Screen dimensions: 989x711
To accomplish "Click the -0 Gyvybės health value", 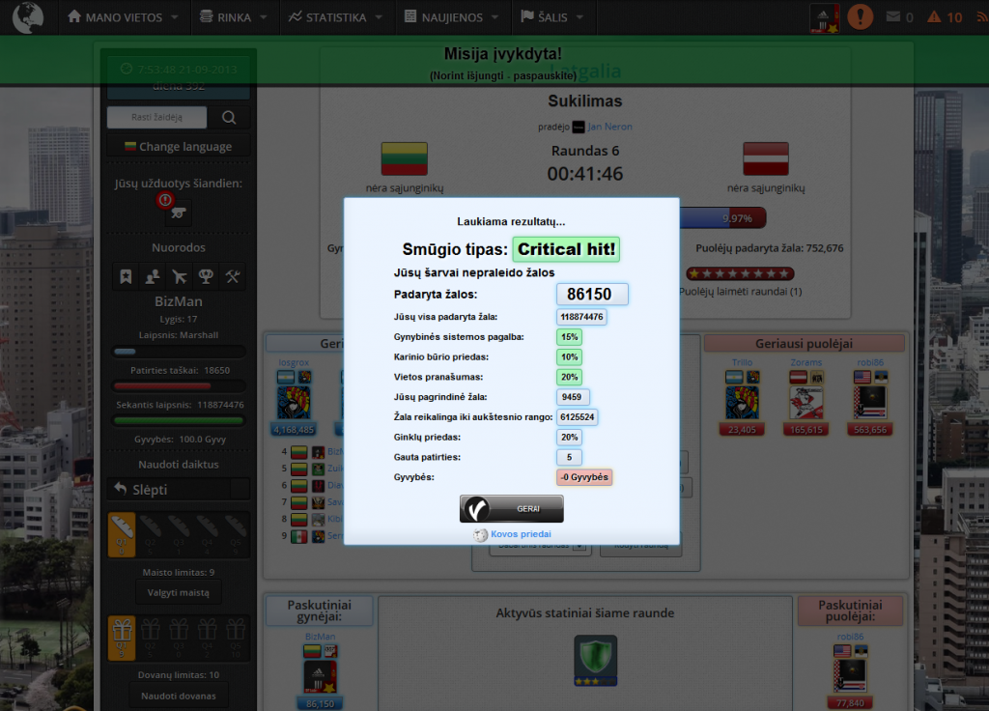I will (x=584, y=477).
